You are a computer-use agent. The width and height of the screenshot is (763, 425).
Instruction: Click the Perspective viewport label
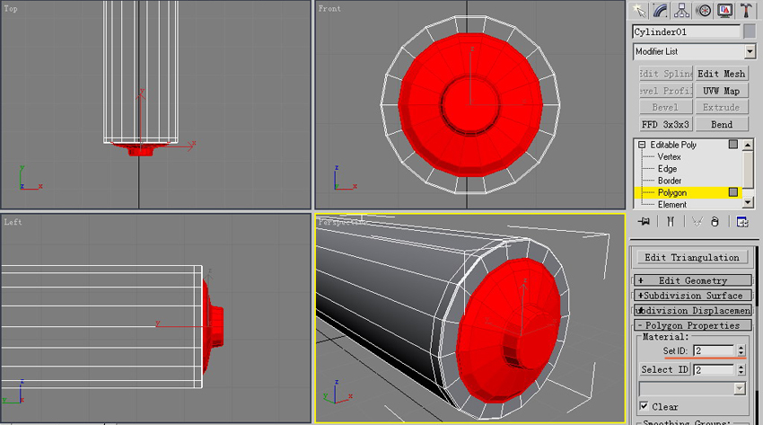click(x=341, y=222)
